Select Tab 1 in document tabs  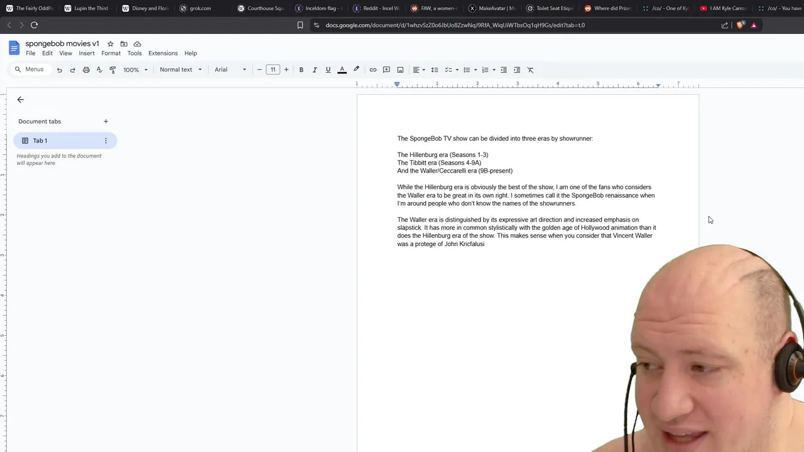[x=65, y=141]
